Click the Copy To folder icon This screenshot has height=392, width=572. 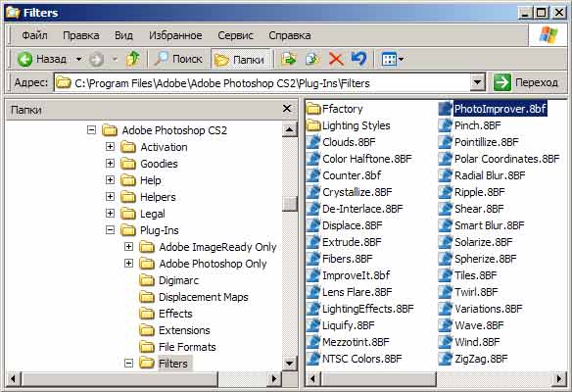click(312, 59)
